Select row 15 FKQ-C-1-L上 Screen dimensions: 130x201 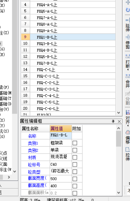click(68, 76)
